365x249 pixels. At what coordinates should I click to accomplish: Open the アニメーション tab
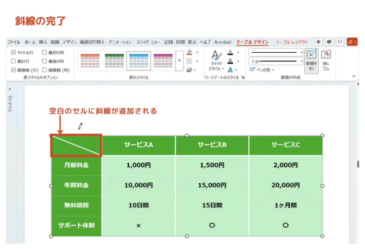pyautogui.click(x=120, y=42)
